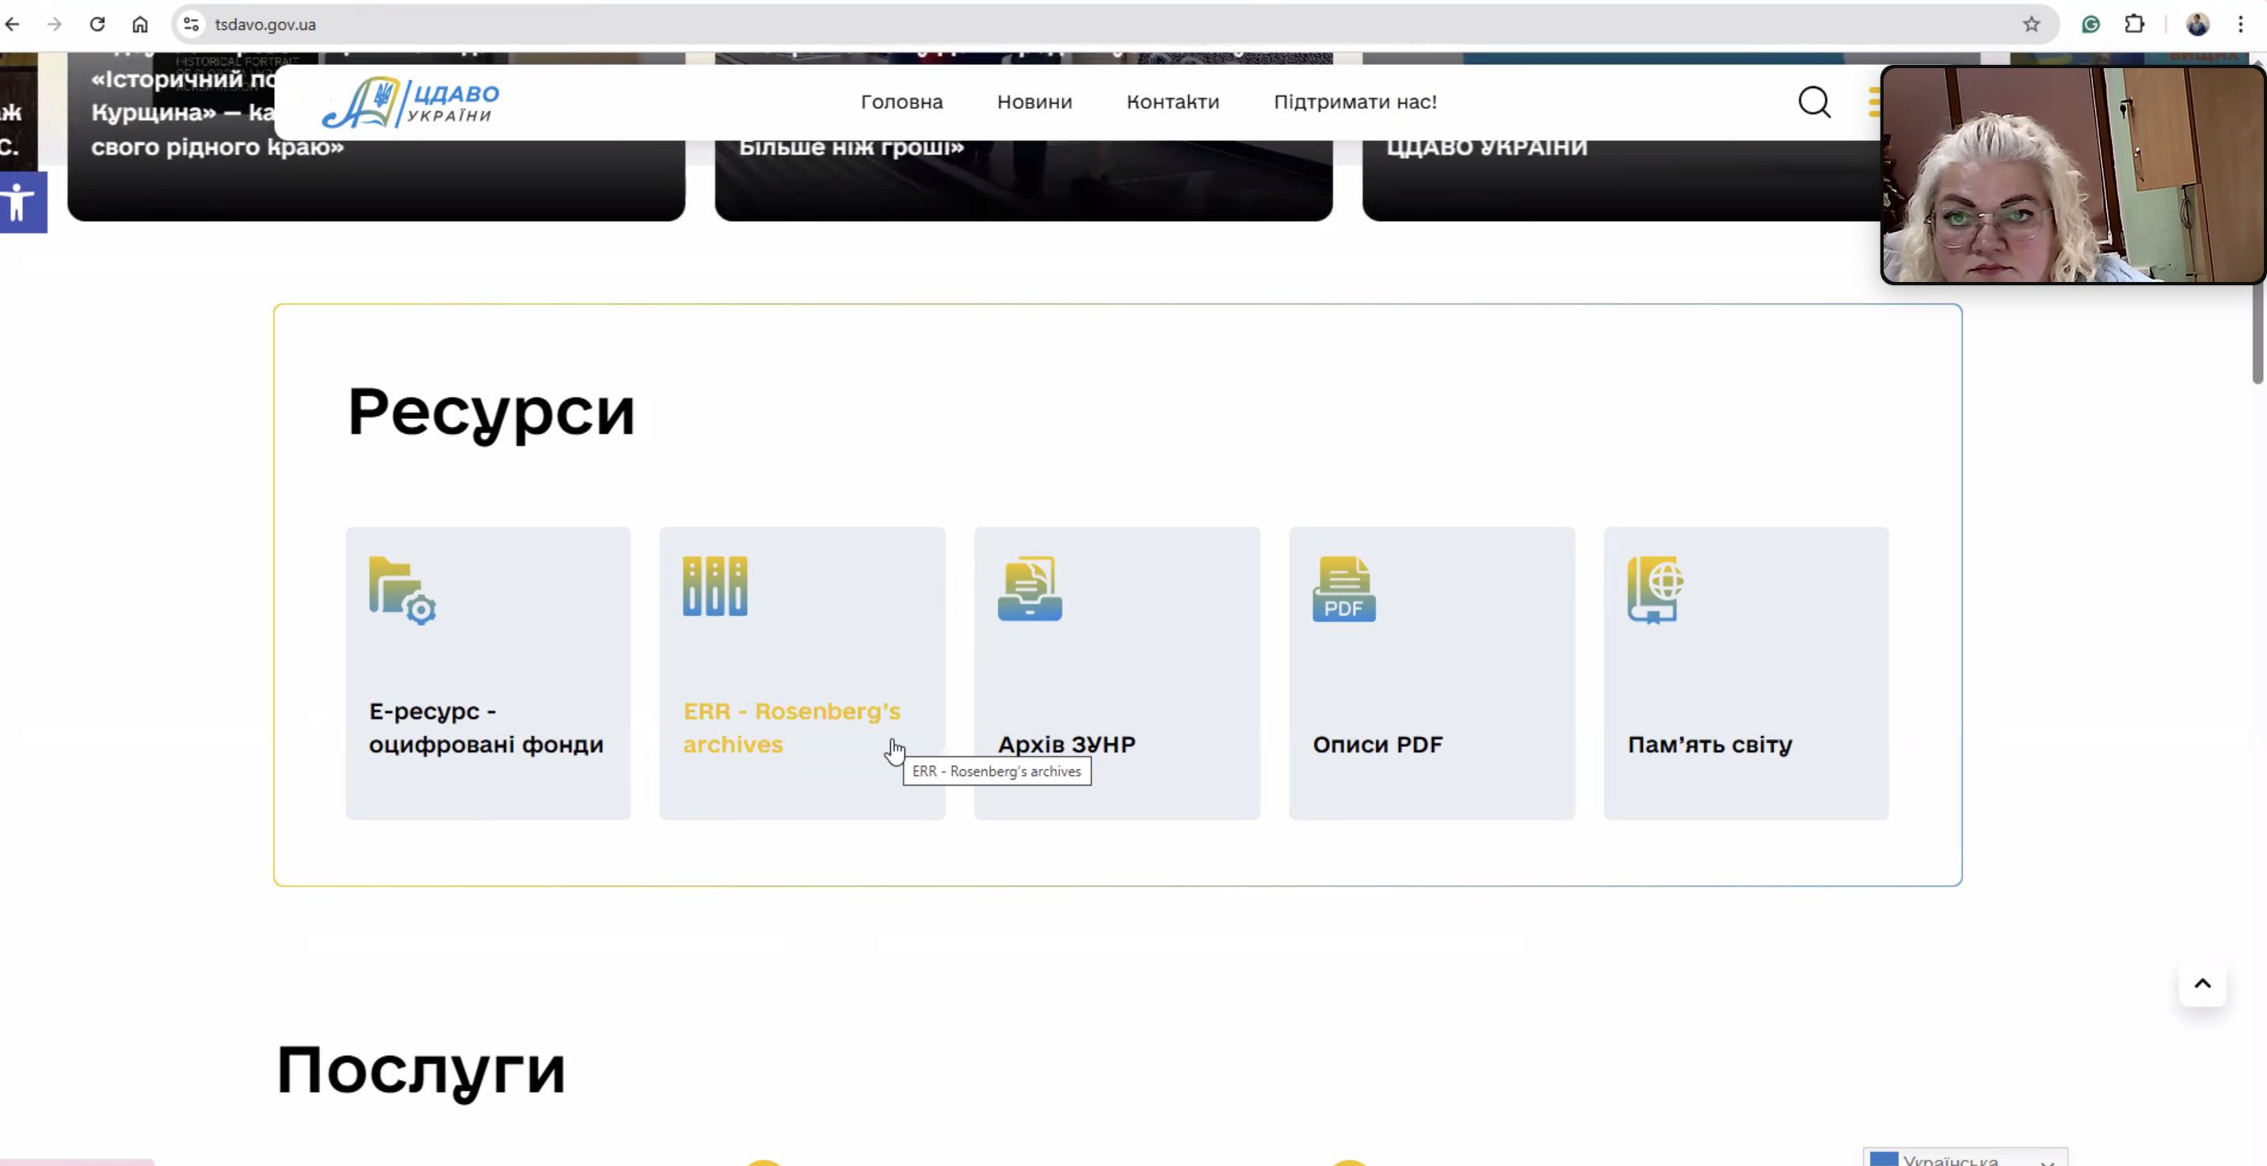Viewport: 2267px width, 1166px height.
Task: Click the digitized funds folder-gear icon
Action: 402,590
